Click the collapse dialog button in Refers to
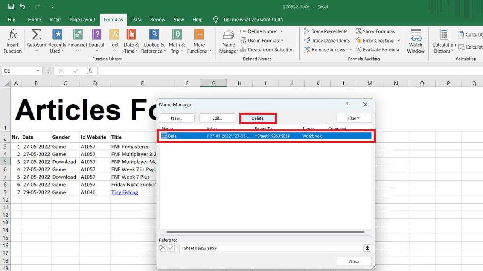Image resolution: width=483 pixels, height=271 pixels. 367,248
